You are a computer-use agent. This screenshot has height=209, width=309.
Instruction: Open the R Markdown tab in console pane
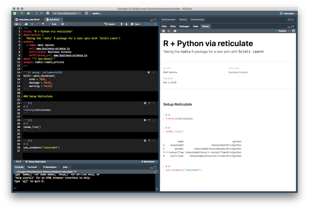coord(50,167)
